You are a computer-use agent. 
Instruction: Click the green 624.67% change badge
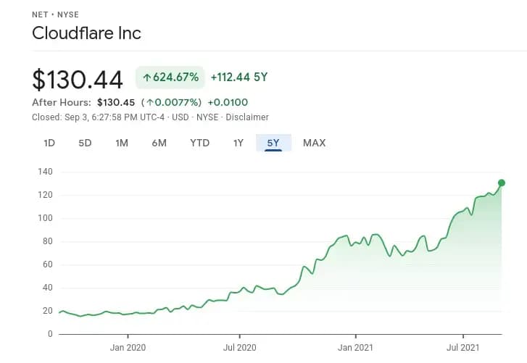point(170,78)
